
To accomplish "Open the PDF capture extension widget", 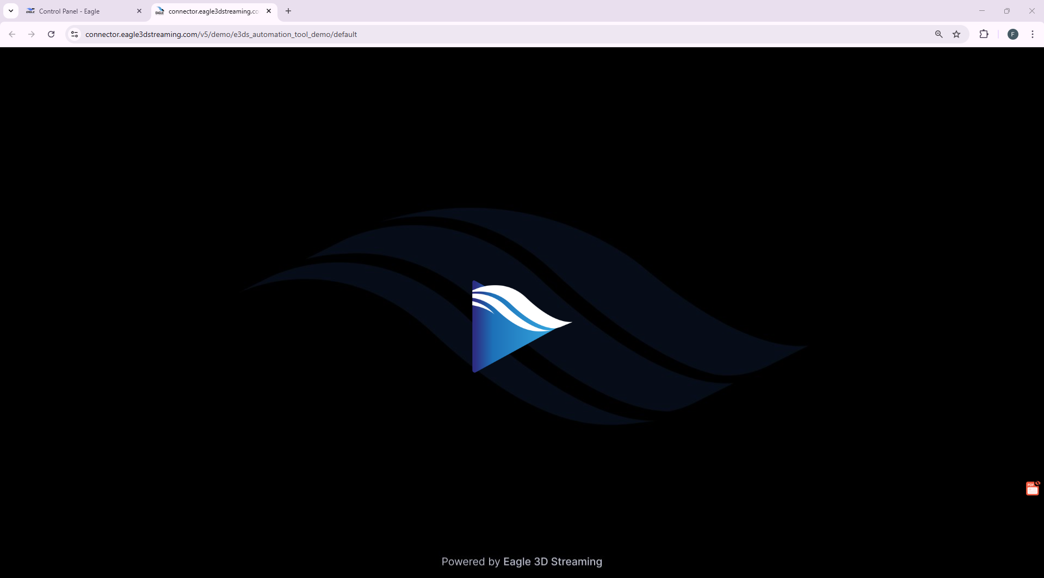I will 1031,487.
